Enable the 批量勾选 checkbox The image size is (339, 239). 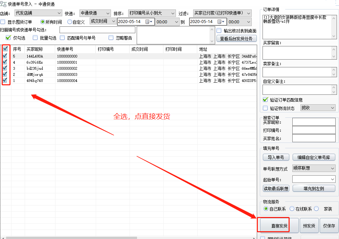pos(36,38)
